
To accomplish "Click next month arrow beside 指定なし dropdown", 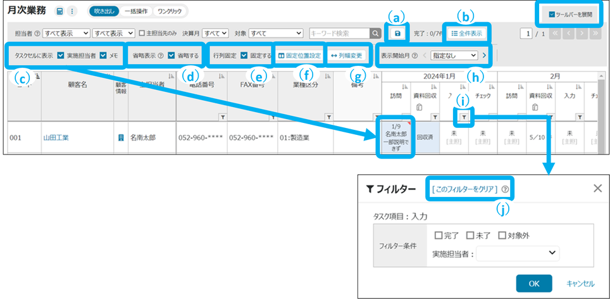I will coord(485,56).
